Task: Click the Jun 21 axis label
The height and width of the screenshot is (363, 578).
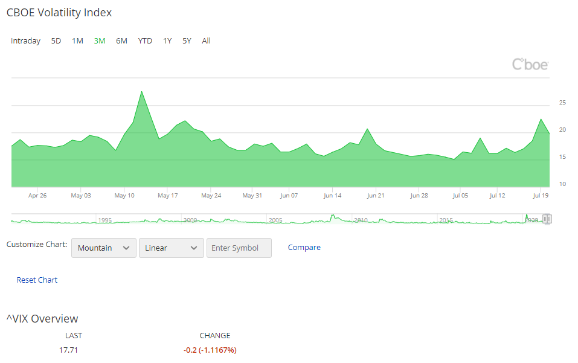Action: coord(376,195)
